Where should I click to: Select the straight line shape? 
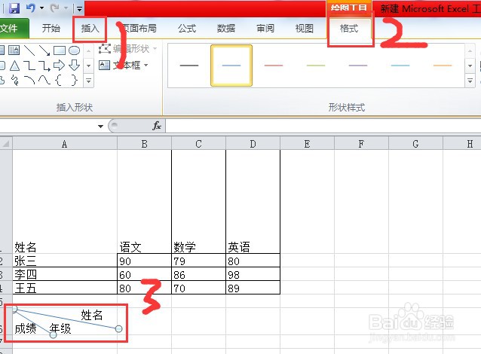click(x=29, y=50)
